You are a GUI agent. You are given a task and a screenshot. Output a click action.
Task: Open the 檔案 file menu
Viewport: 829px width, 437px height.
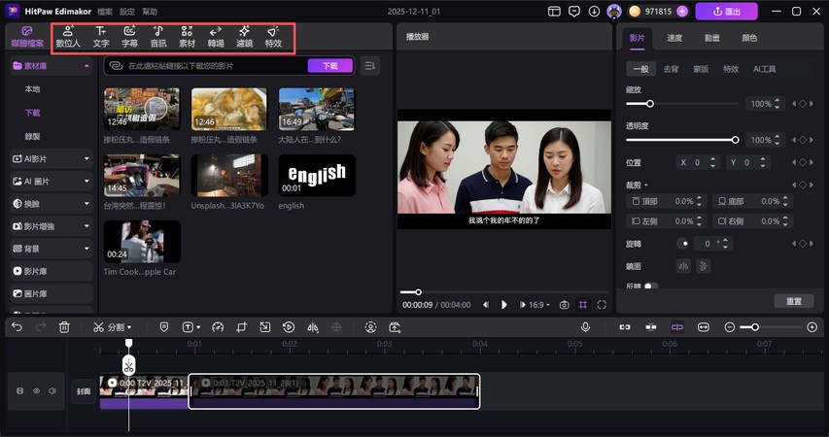(x=105, y=12)
